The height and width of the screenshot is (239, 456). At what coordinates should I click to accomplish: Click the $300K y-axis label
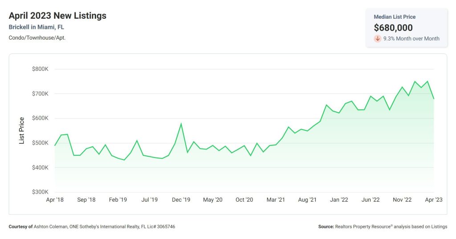tap(40, 192)
